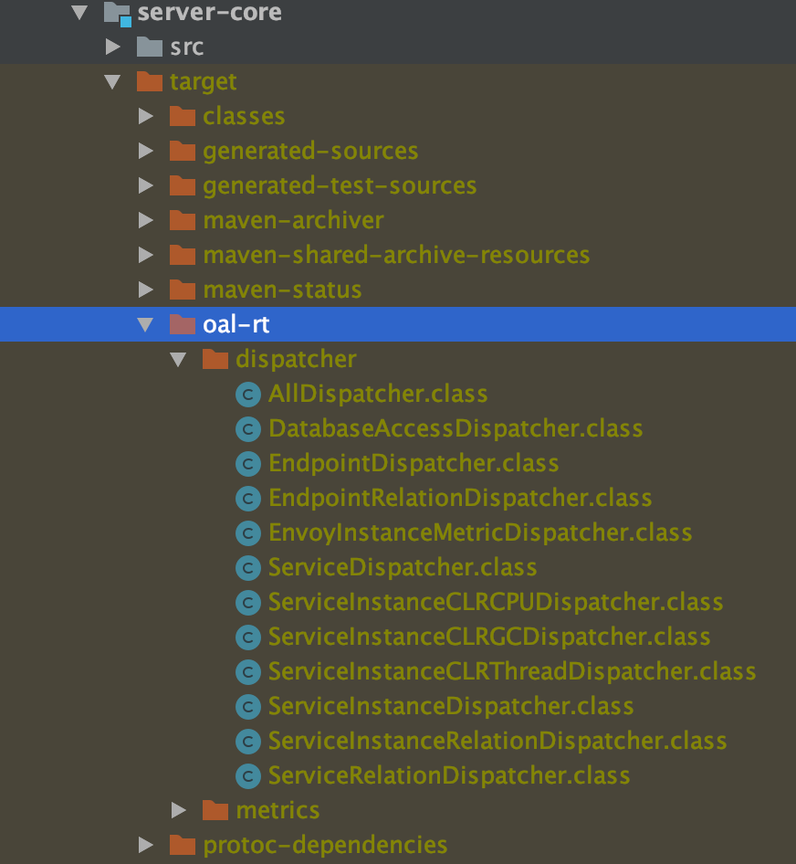
Task: Click the ServiceInstanceCLRCPUDispatcher.class class icon
Action: 248,603
